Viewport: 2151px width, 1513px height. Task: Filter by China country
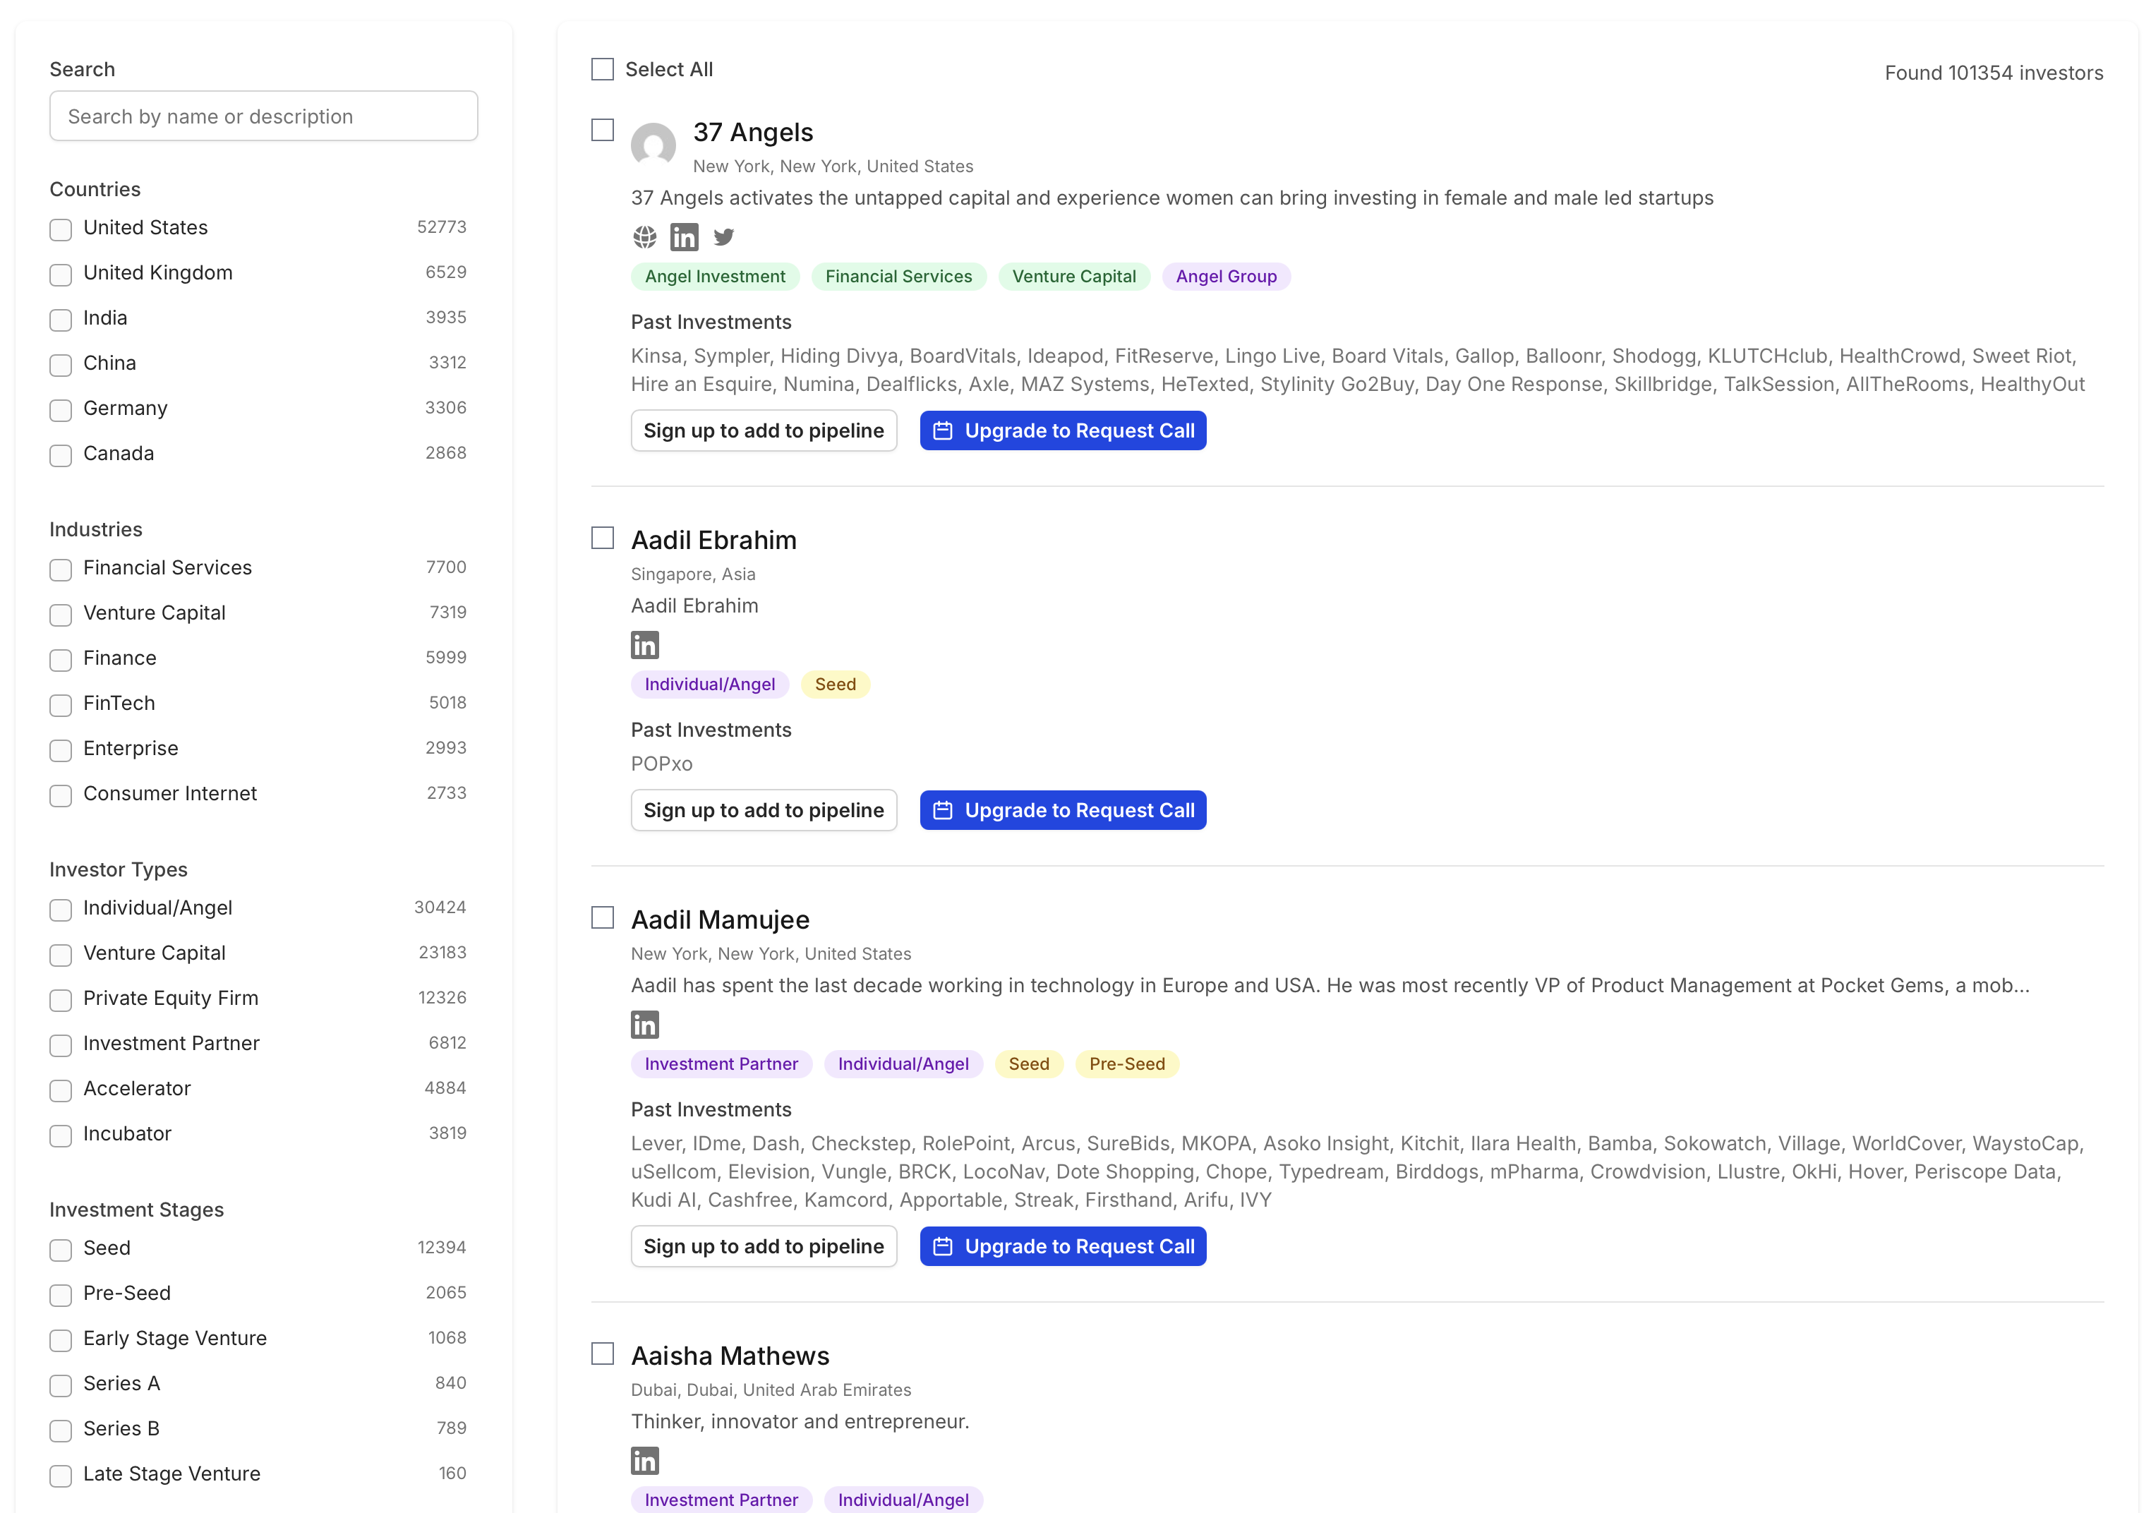coord(61,364)
